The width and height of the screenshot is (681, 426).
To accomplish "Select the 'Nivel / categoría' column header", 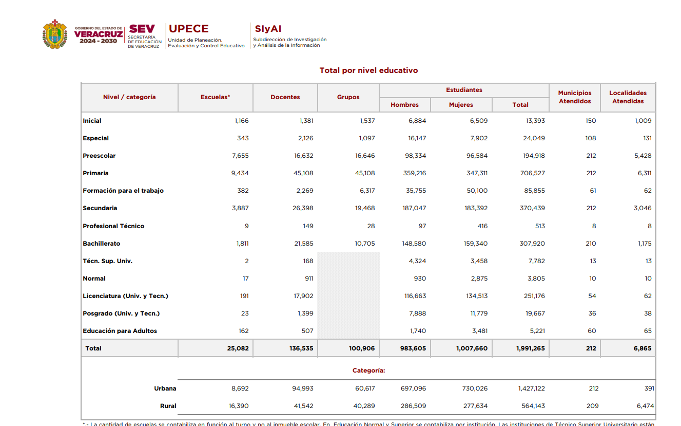I will (129, 97).
